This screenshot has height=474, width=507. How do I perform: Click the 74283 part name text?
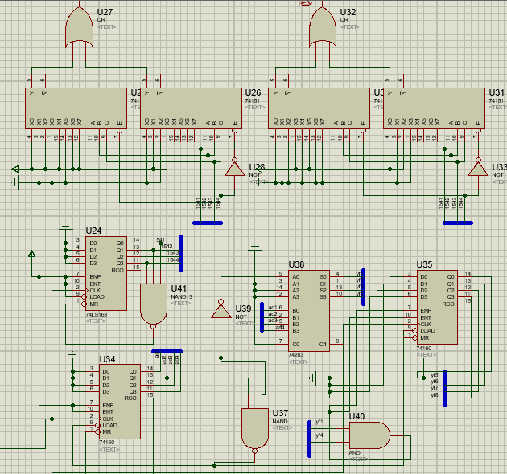click(296, 354)
